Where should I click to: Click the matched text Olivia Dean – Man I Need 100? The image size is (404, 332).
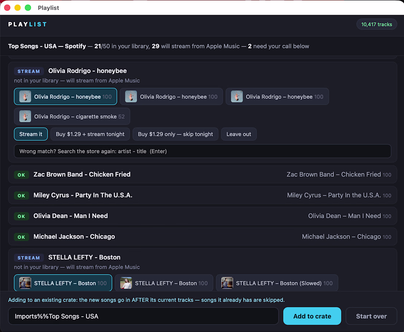coord(349,216)
